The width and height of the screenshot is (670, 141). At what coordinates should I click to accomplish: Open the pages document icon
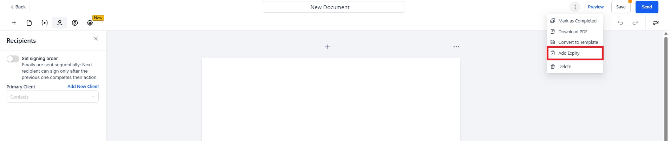tap(29, 23)
